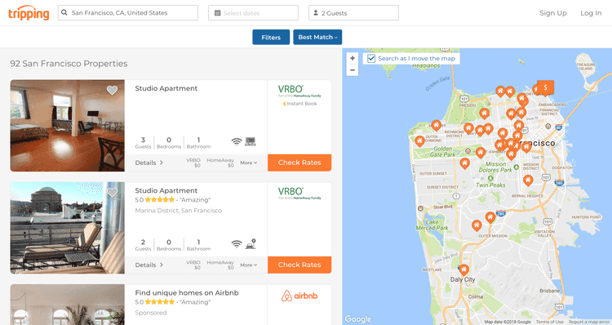The height and width of the screenshot is (325, 612).
Task: Click Check Rates for second Studio Apartment
Action: pyautogui.click(x=299, y=265)
